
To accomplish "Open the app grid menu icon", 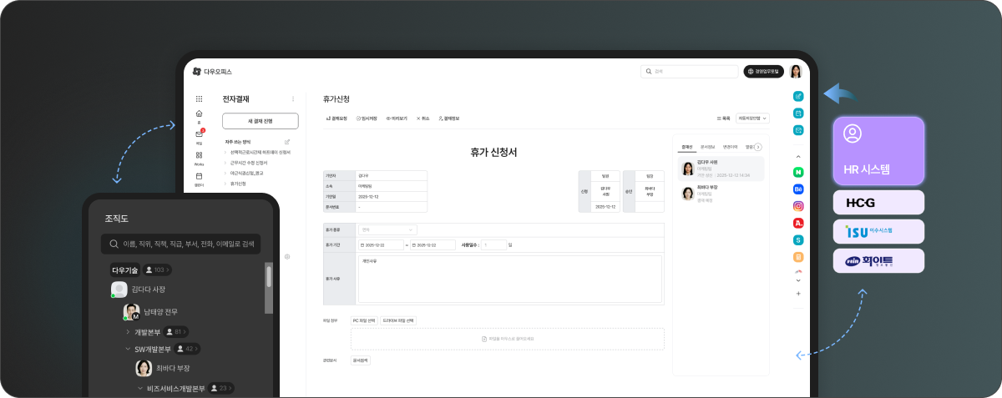I will point(199,98).
